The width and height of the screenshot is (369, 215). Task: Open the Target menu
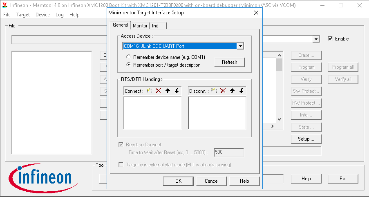(x=23, y=15)
